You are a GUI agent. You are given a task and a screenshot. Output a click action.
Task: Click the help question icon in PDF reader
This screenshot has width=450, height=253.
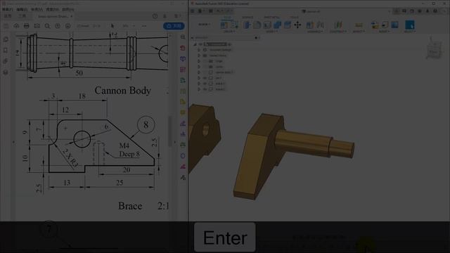[155, 16]
